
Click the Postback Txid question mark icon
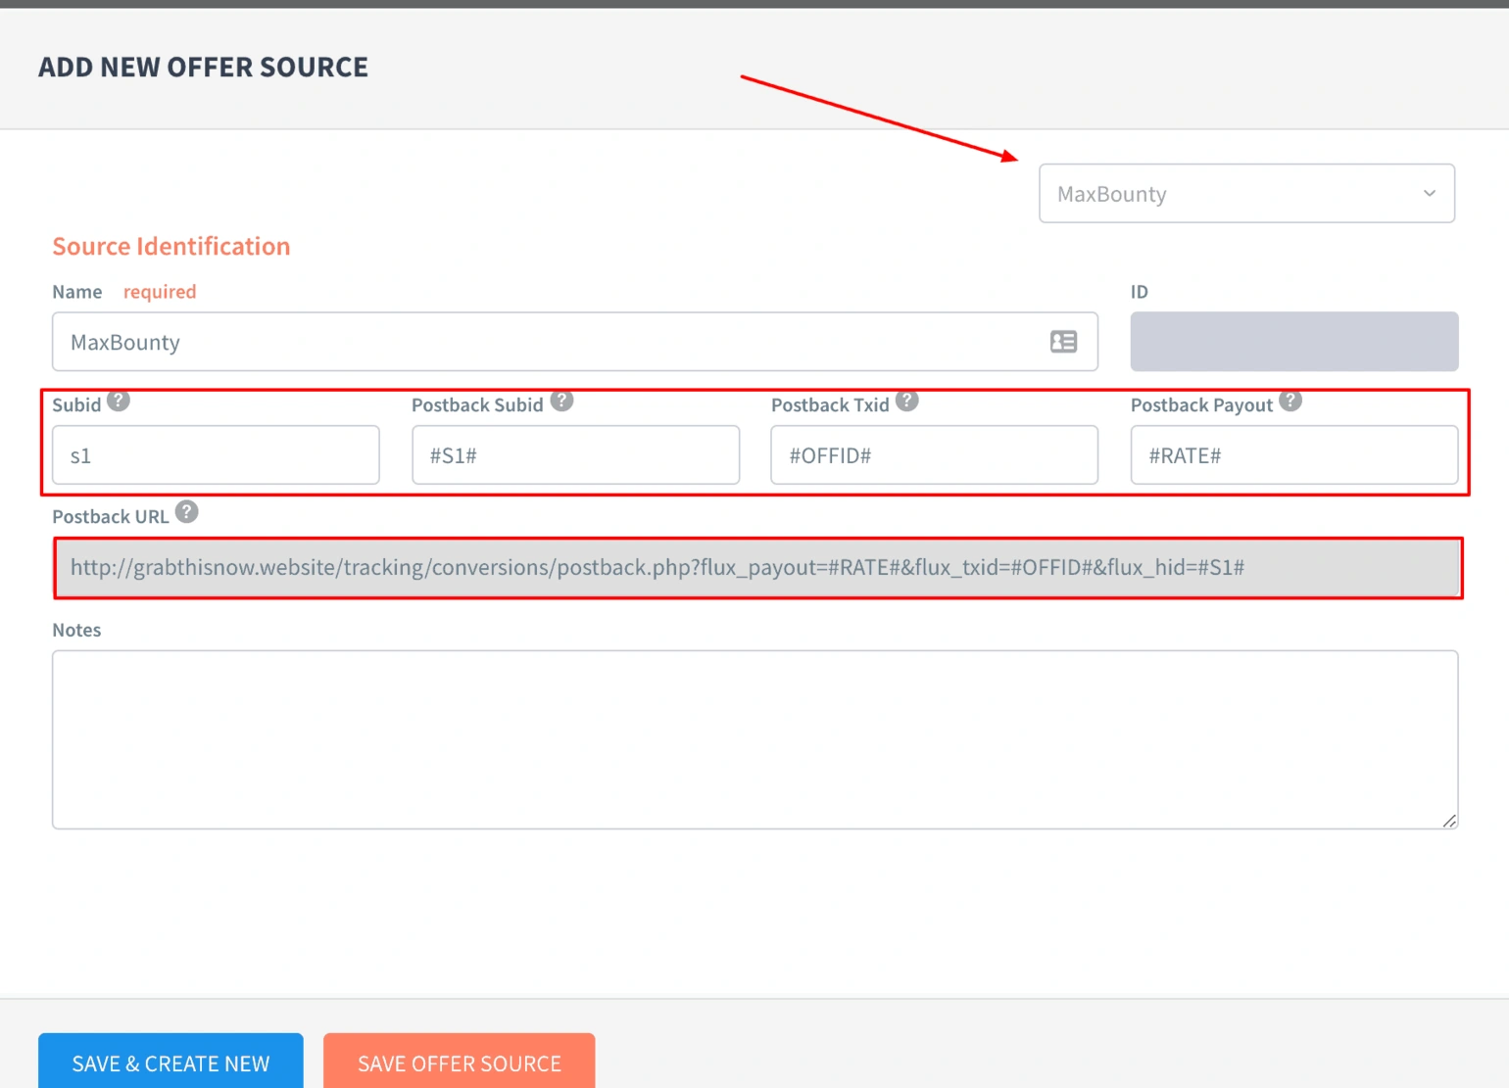(907, 402)
